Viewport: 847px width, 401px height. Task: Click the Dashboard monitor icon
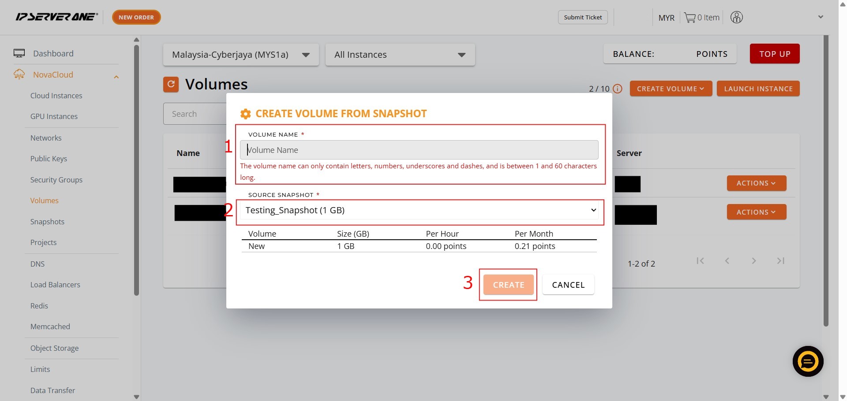19,53
